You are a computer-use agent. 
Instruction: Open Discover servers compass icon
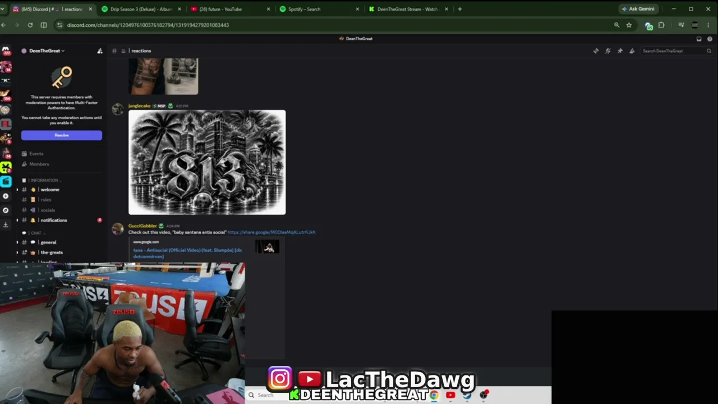click(6, 210)
